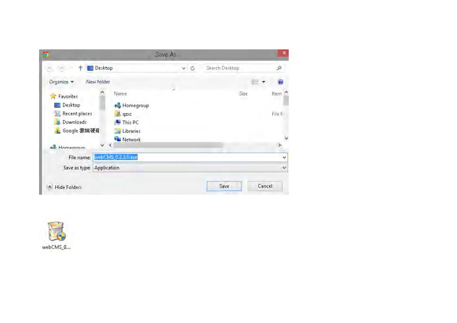
Task: Click the file list scroll up arrow
Action: tap(286, 92)
